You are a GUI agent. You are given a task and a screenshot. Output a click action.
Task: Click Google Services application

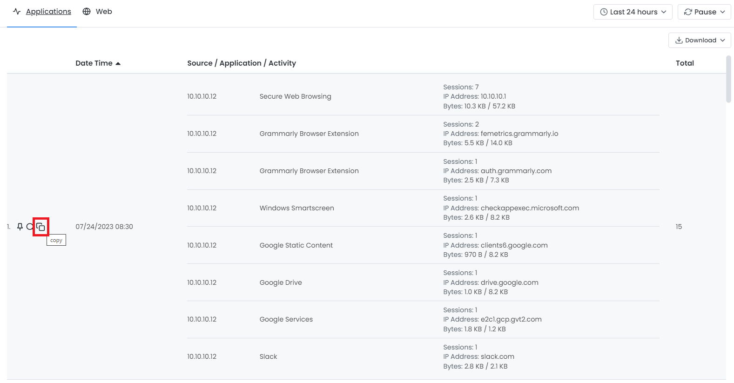click(x=286, y=319)
